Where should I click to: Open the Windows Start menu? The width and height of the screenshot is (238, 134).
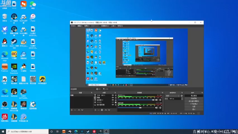tap(3, 132)
